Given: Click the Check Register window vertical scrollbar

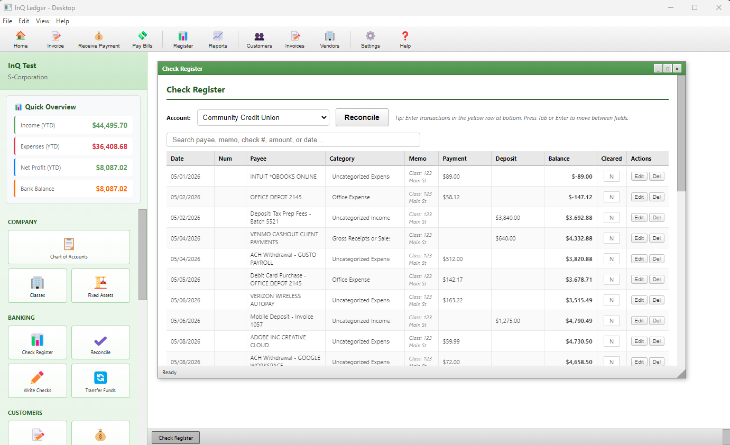Looking at the screenshot, I should point(681,133).
